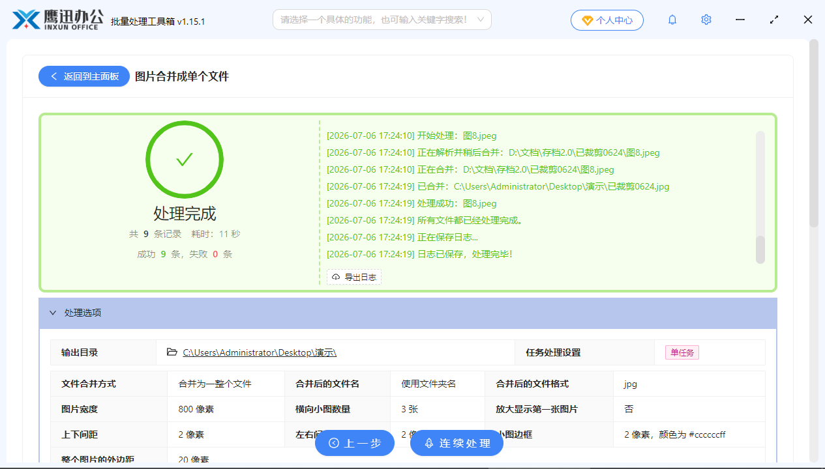Minimize the application window

(x=740, y=20)
